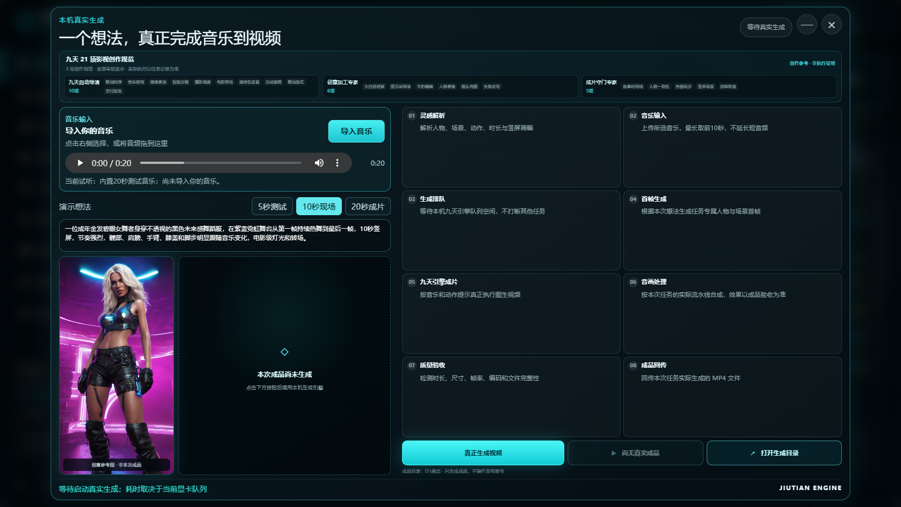Select the 20秒成片 duration option
The width and height of the screenshot is (901, 507).
point(368,207)
